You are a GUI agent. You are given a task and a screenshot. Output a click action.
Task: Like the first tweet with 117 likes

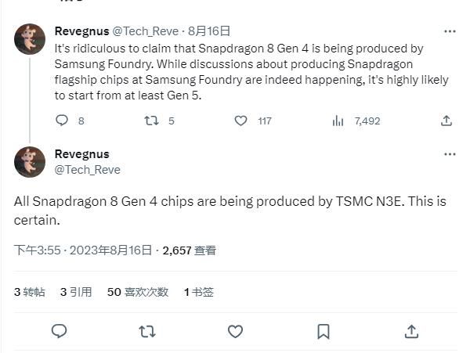tap(242, 121)
